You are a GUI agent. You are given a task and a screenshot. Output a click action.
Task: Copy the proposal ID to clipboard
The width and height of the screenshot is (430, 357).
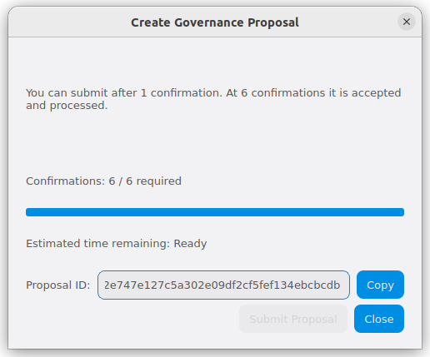click(380, 285)
